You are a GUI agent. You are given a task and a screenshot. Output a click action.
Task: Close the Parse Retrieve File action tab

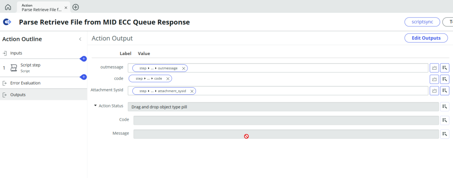65,7
